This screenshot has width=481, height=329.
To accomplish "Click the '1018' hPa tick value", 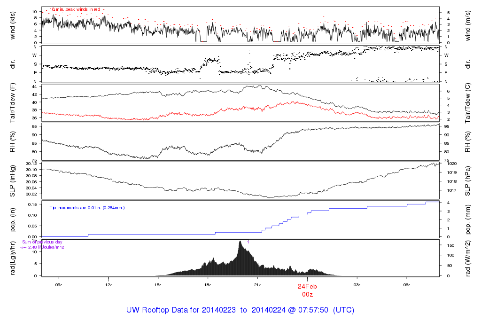I will (452, 181).
